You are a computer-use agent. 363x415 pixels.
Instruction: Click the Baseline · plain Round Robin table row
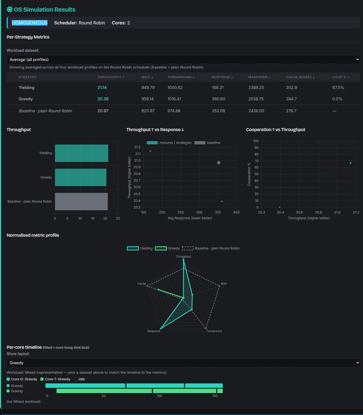(x=183, y=111)
